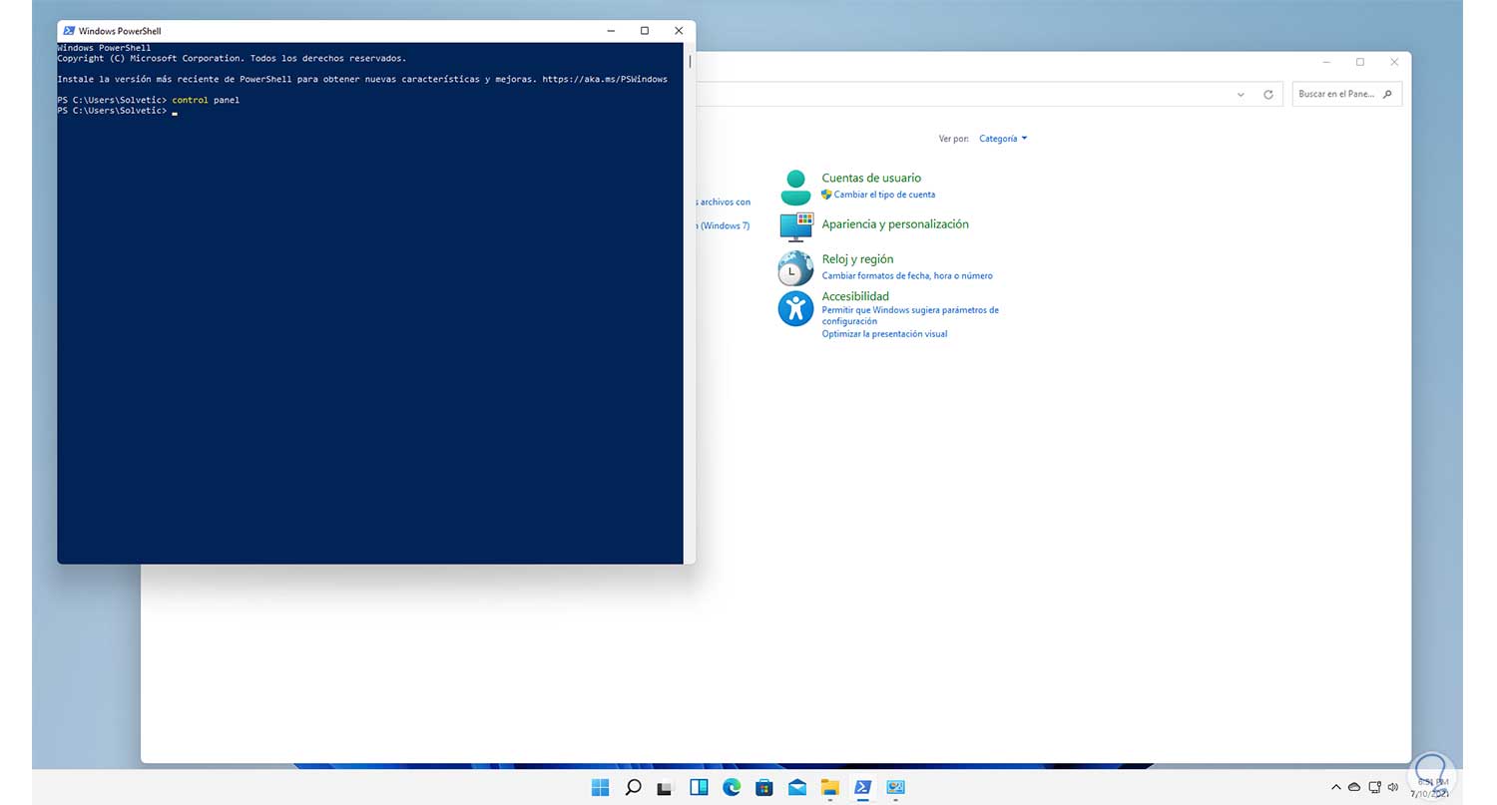Open the Apariencia y personalización monitor icon
The height and width of the screenshot is (805, 1497).
point(795,226)
